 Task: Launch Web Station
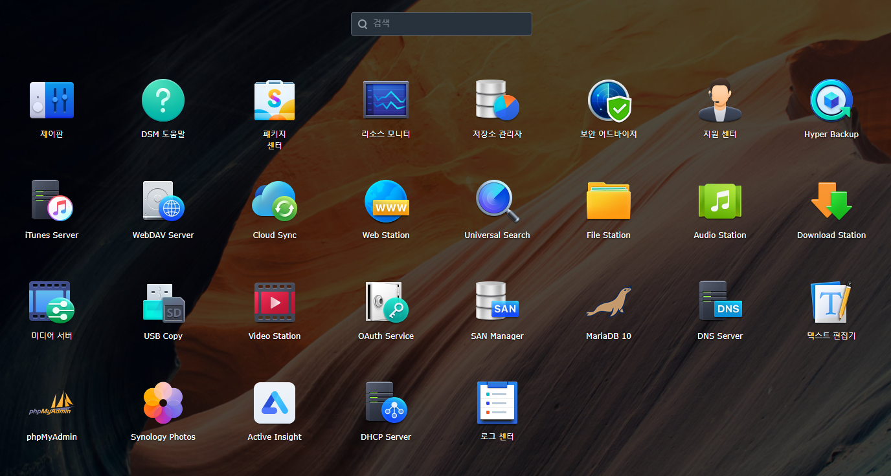tap(386, 201)
